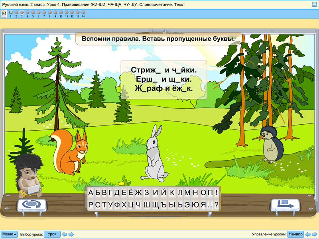Jump to slide 7 indicator
Image resolution: width=319 pixels, height=239 pixels.
pyautogui.click(x=44, y=12)
